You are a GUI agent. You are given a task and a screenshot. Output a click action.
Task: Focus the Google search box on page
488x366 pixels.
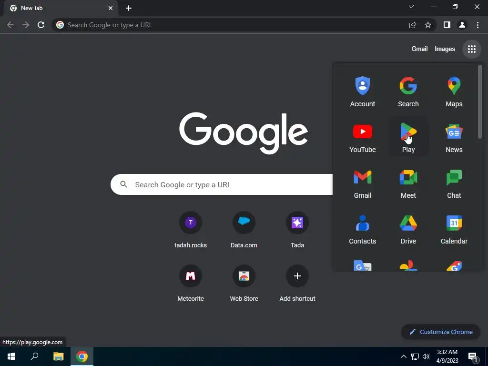pyautogui.click(x=222, y=184)
